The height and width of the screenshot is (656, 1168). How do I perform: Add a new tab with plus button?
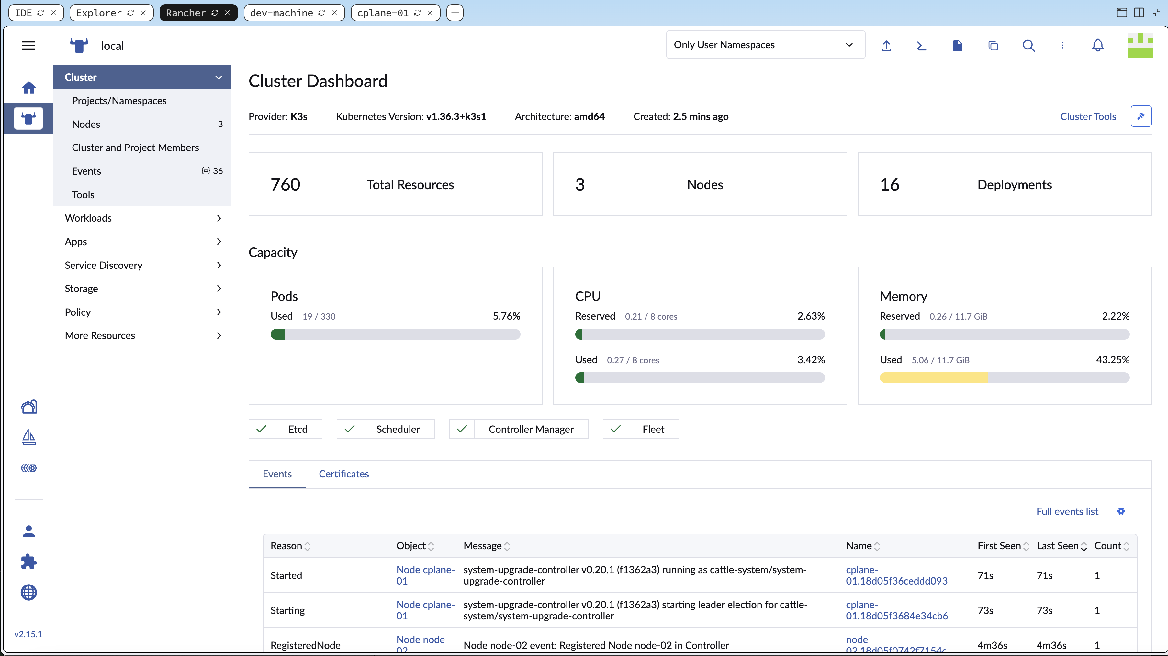tap(455, 13)
